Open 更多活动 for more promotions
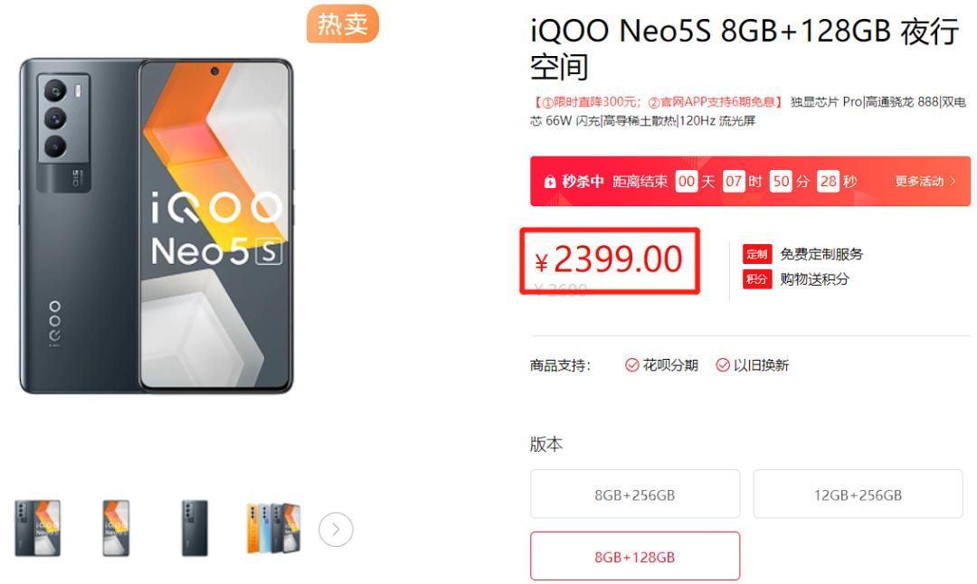Image resolution: width=977 pixels, height=584 pixels. [925, 182]
